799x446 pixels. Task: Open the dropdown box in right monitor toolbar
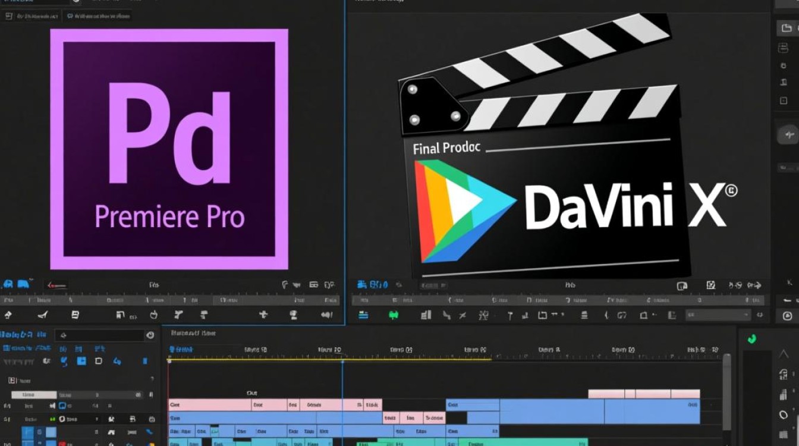click(x=718, y=315)
